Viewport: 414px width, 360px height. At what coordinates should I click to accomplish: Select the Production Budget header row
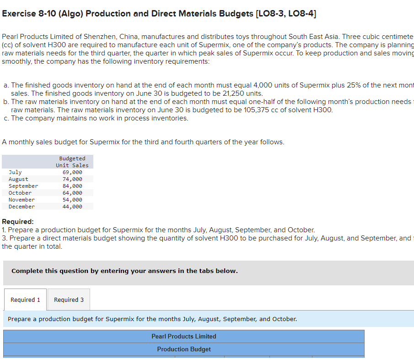pos(183,349)
